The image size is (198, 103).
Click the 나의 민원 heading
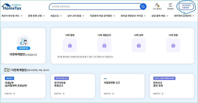173,35
